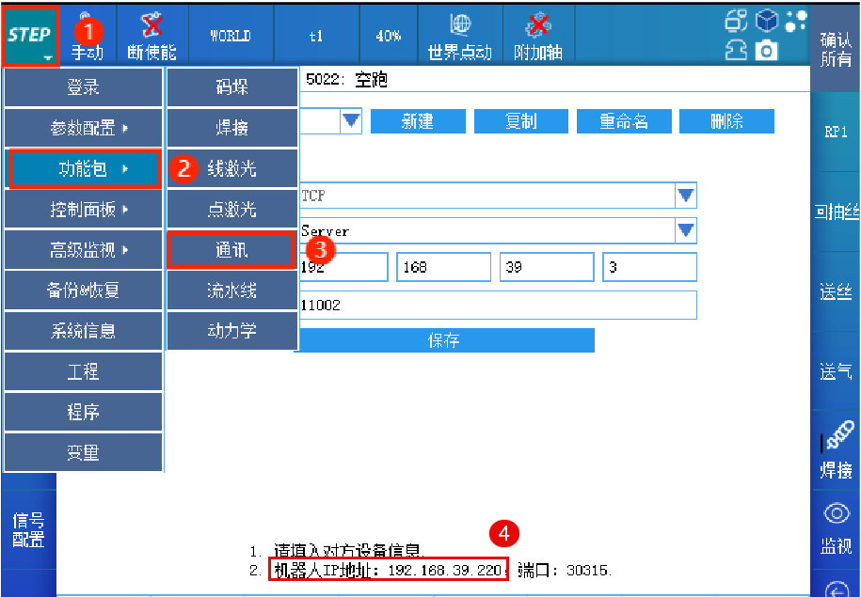Expand the Server mode dropdown
The image size is (861, 597).
(686, 230)
